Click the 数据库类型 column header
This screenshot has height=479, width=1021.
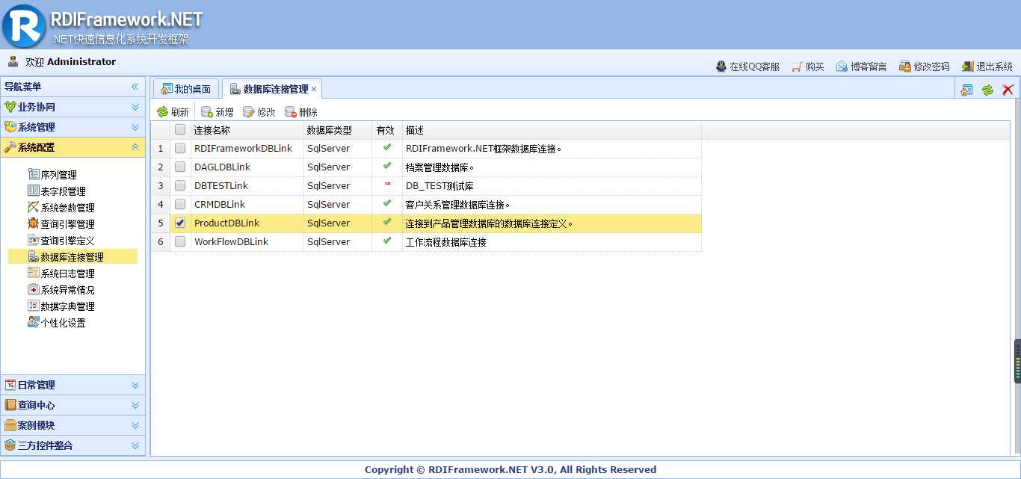pos(338,130)
